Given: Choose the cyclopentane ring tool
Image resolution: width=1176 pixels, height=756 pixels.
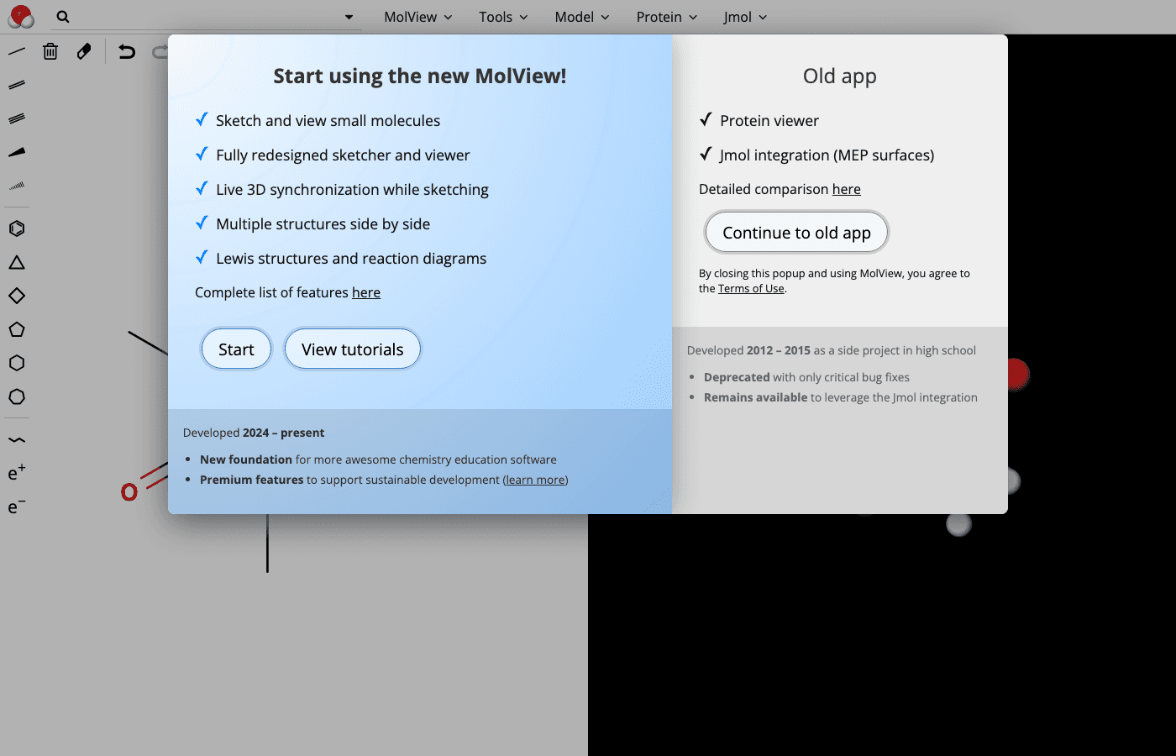Looking at the screenshot, I should tap(17, 329).
